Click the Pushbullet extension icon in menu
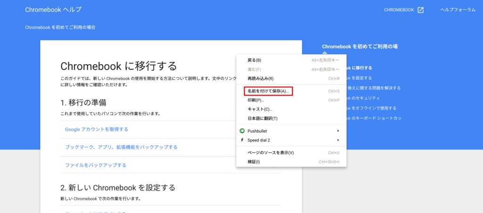Image resolution: width=483 pixels, height=213 pixels. (x=242, y=131)
